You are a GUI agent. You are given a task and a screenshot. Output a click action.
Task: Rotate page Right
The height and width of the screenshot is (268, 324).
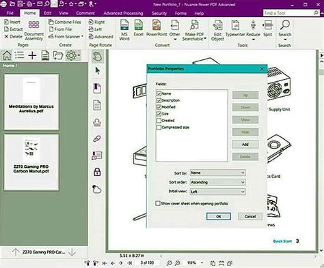point(96,22)
